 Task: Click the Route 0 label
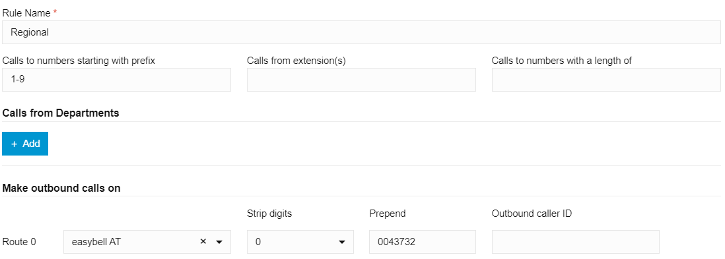click(19, 242)
